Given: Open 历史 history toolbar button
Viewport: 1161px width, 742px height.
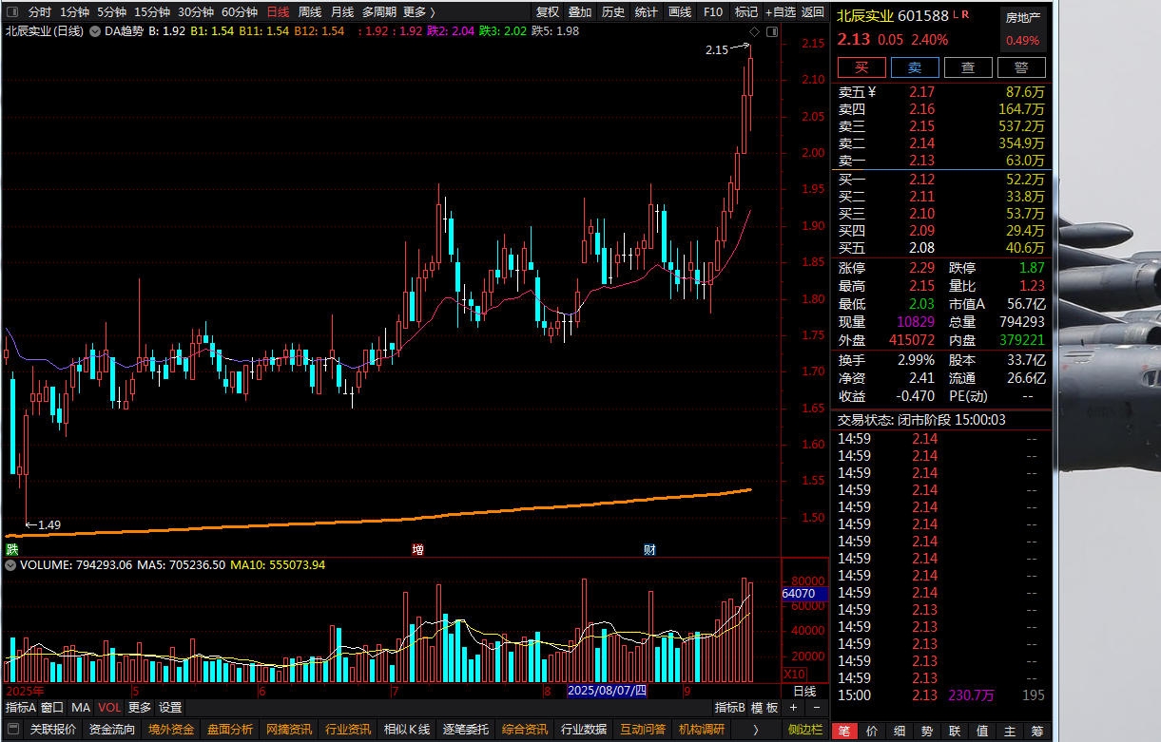Looking at the screenshot, I should click(x=613, y=12).
